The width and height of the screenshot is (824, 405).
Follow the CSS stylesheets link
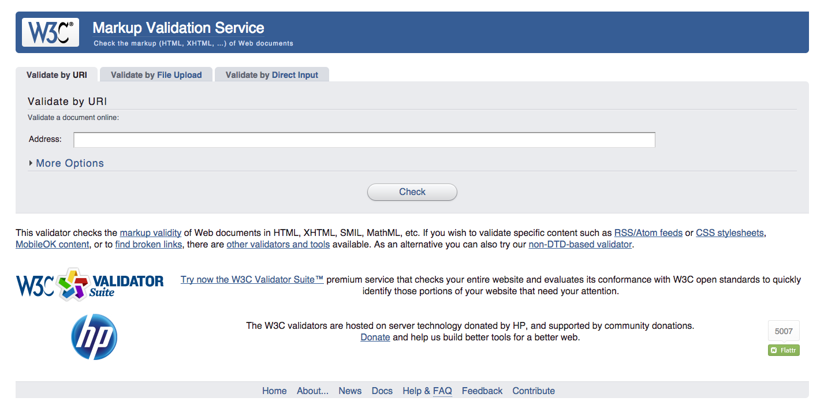(729, 233)
